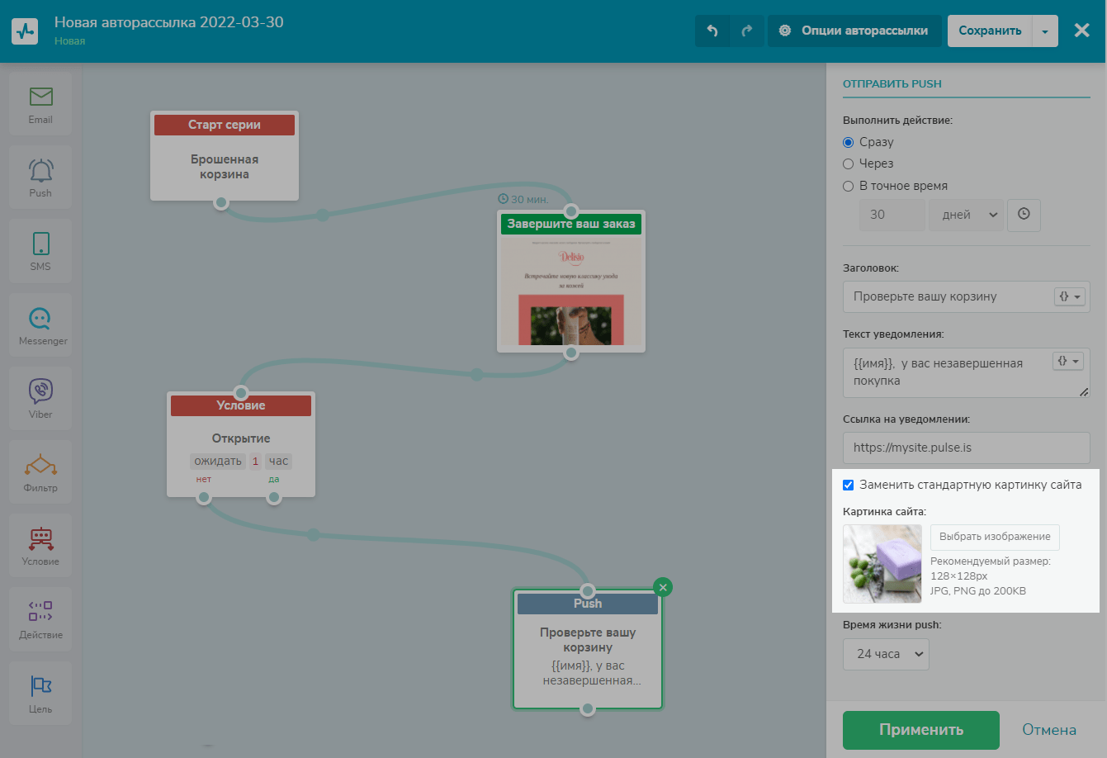Open variables menu in Заголовок field
The image size is (1107, 758).
1069,296
